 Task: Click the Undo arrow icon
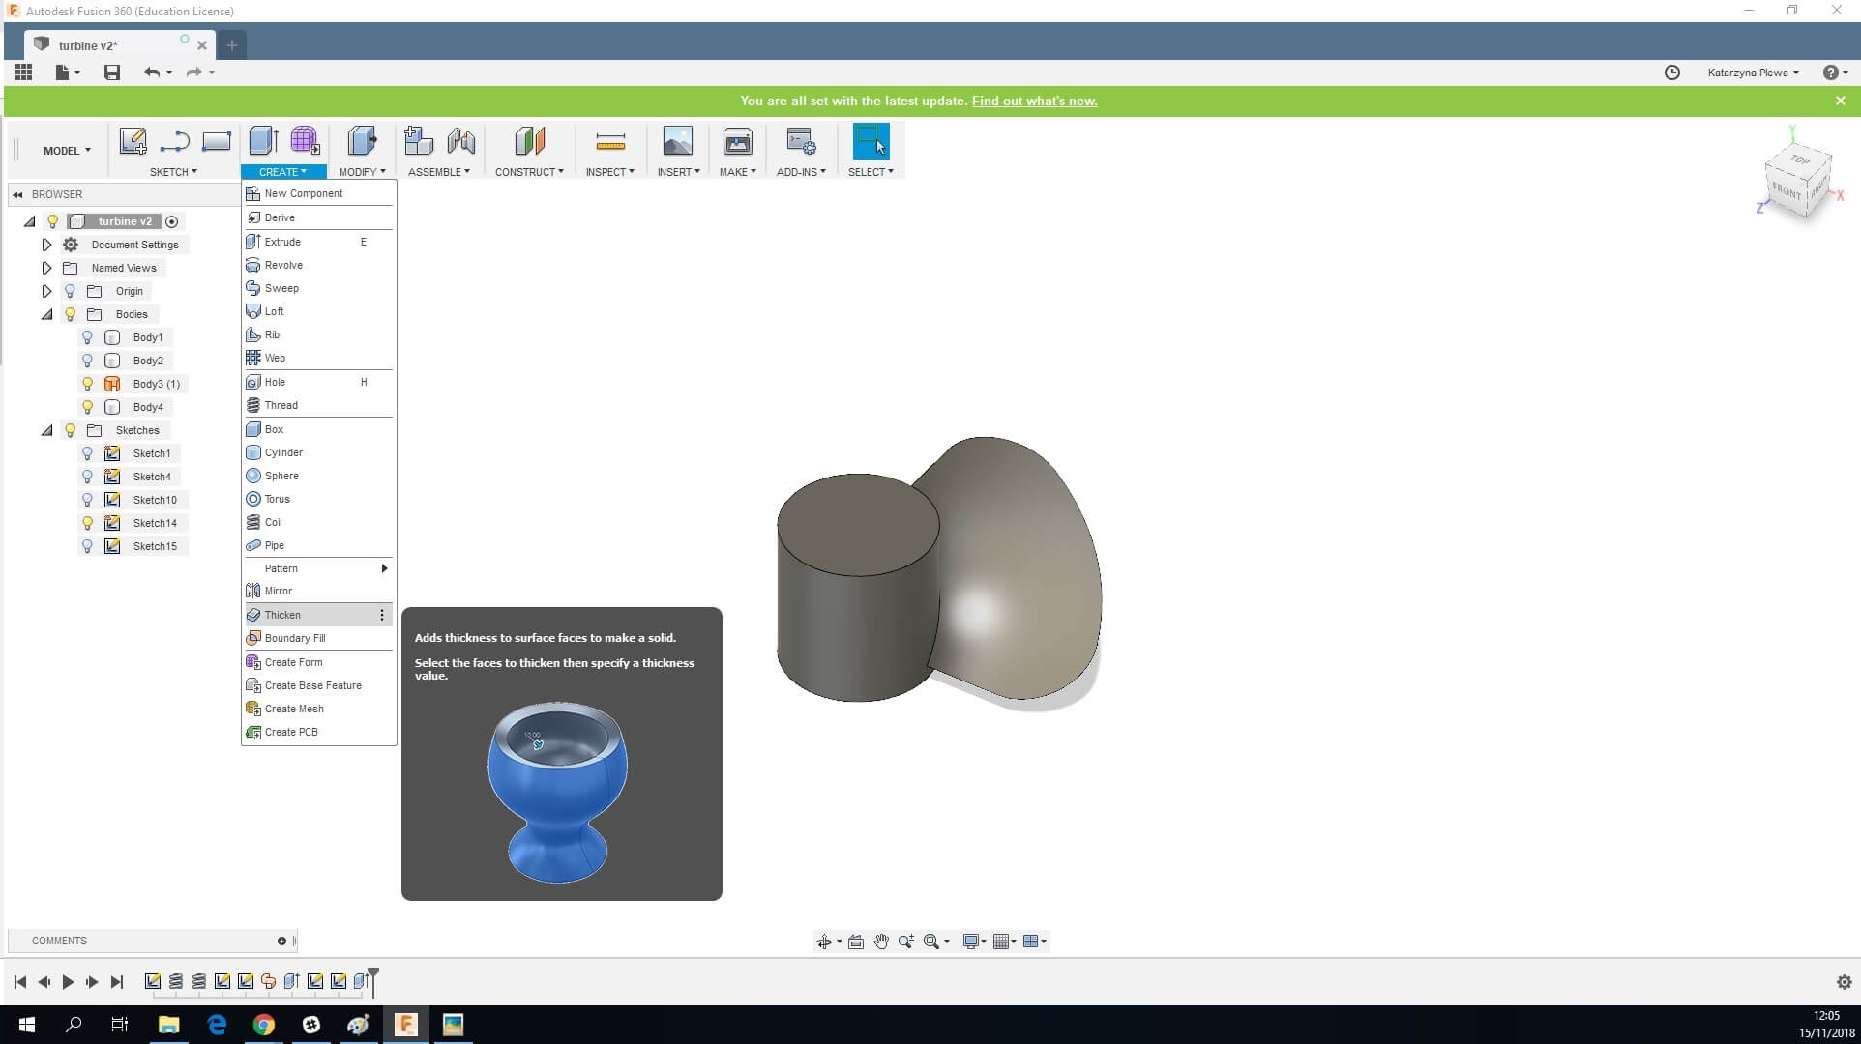[151, 72]
